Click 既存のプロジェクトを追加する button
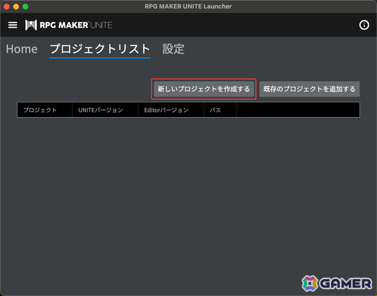The height and width of the screenshot is (296, 377). click(x=309, y=89)
